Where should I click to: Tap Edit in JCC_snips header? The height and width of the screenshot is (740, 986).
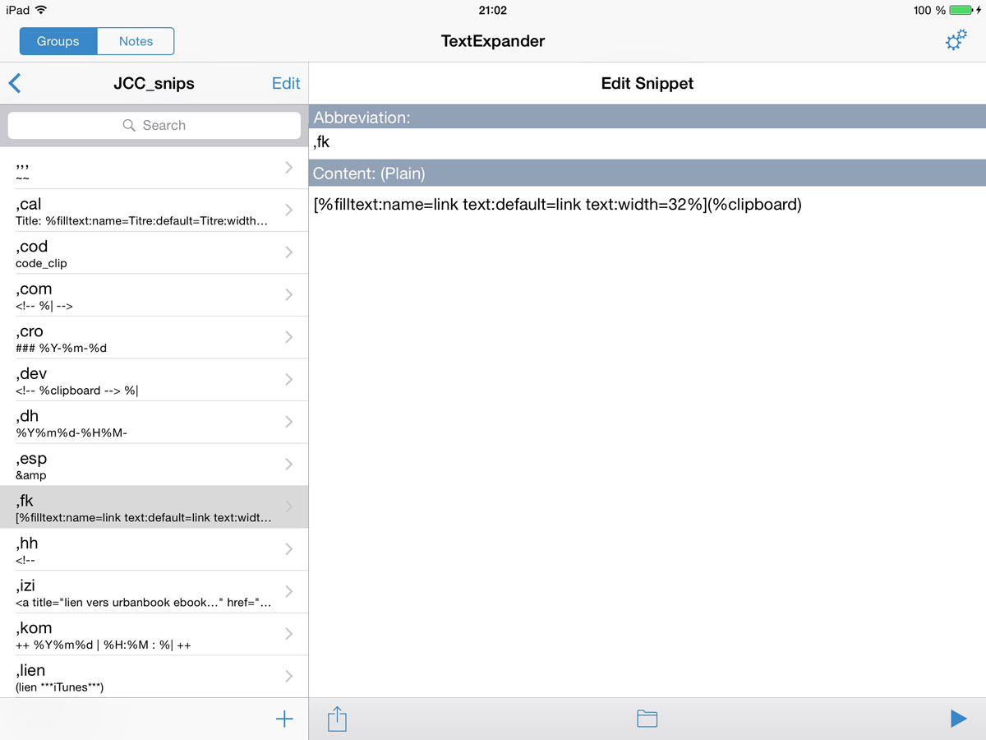[x=286, y=83]
